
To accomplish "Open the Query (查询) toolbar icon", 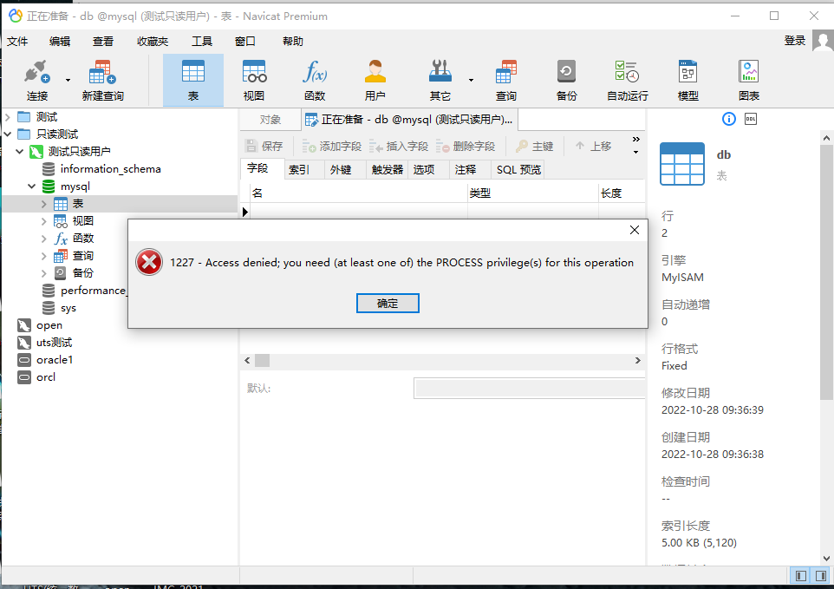I will coord(505,80).
